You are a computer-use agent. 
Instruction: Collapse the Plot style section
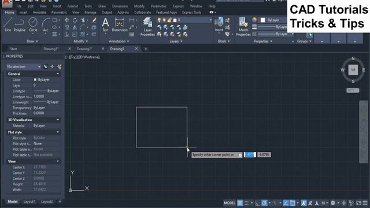58,132
